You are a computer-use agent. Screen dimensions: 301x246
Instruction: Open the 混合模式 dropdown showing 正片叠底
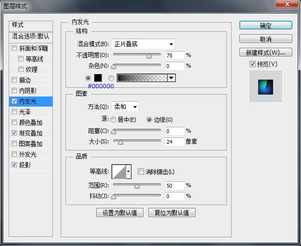(143, 44)
